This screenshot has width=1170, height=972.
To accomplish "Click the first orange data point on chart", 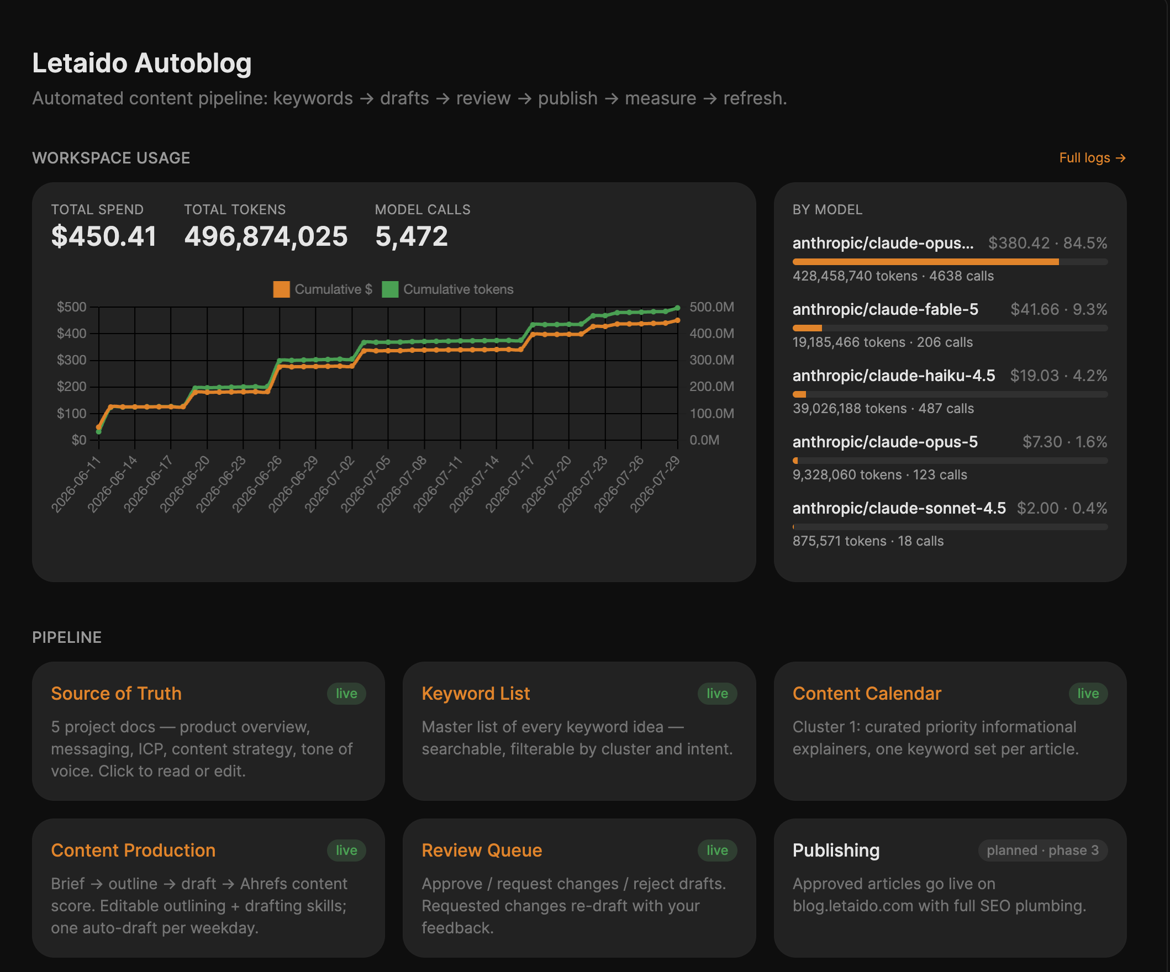I will click(x=99, y=427).
